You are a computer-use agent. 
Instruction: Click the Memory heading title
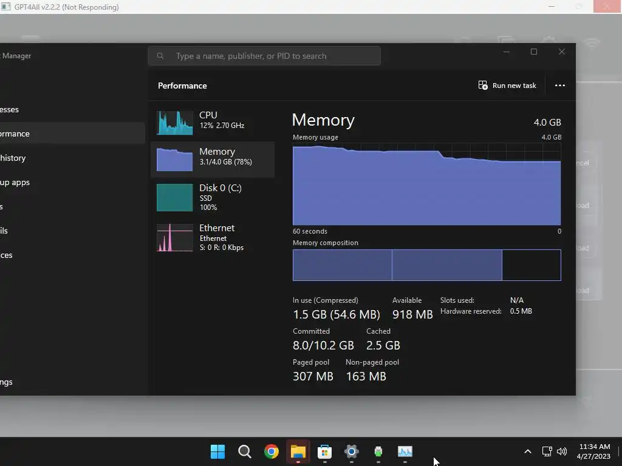(323, 120)
